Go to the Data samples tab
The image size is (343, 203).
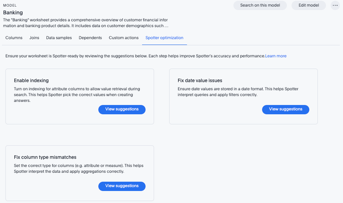point(59,38)
